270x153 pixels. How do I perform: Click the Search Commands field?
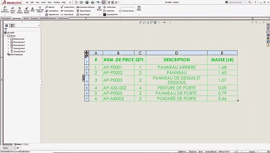[x=236, y=2]
